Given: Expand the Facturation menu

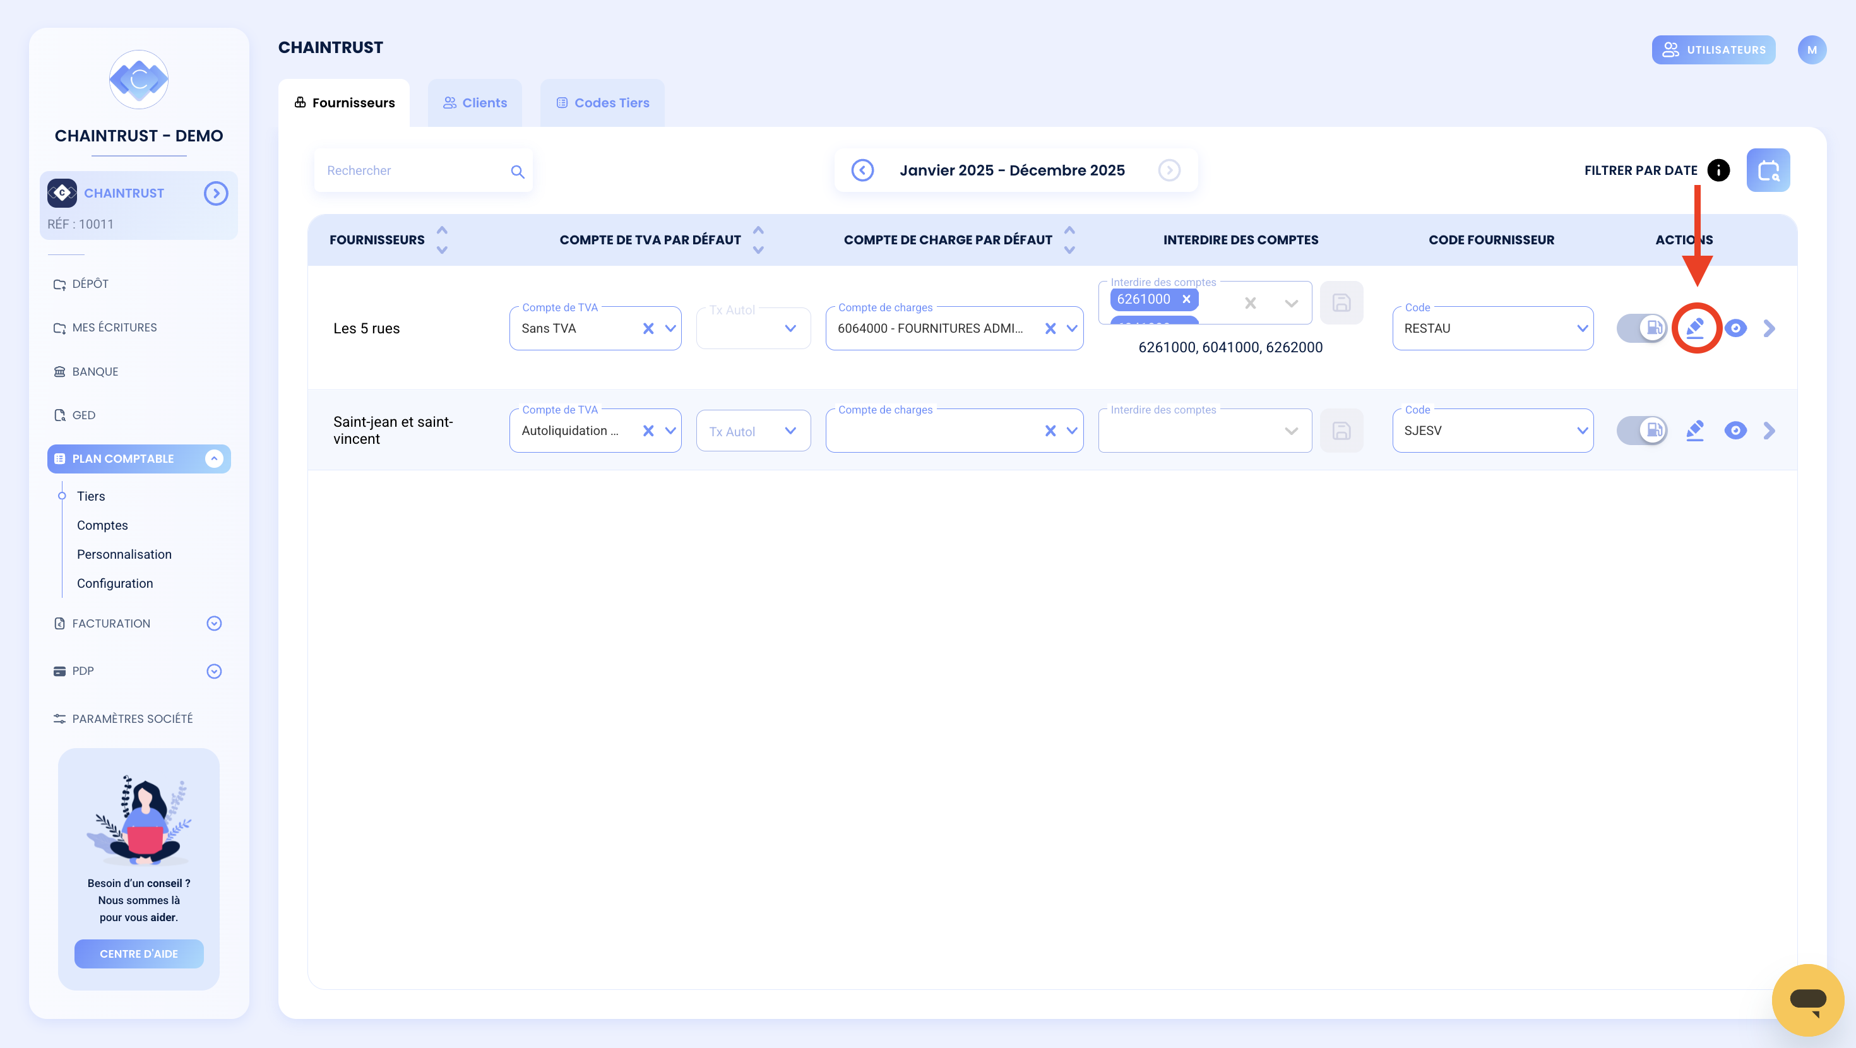Looking at the screenshot, I should (214, 624).
